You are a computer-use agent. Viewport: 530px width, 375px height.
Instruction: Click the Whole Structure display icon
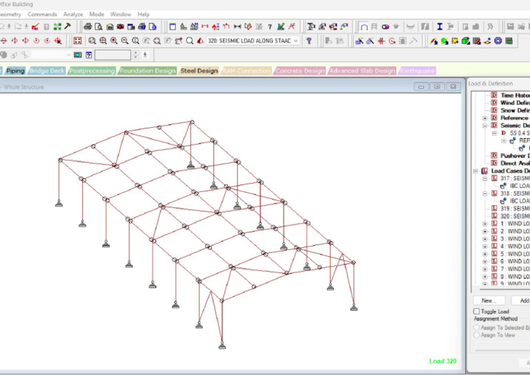77,41
